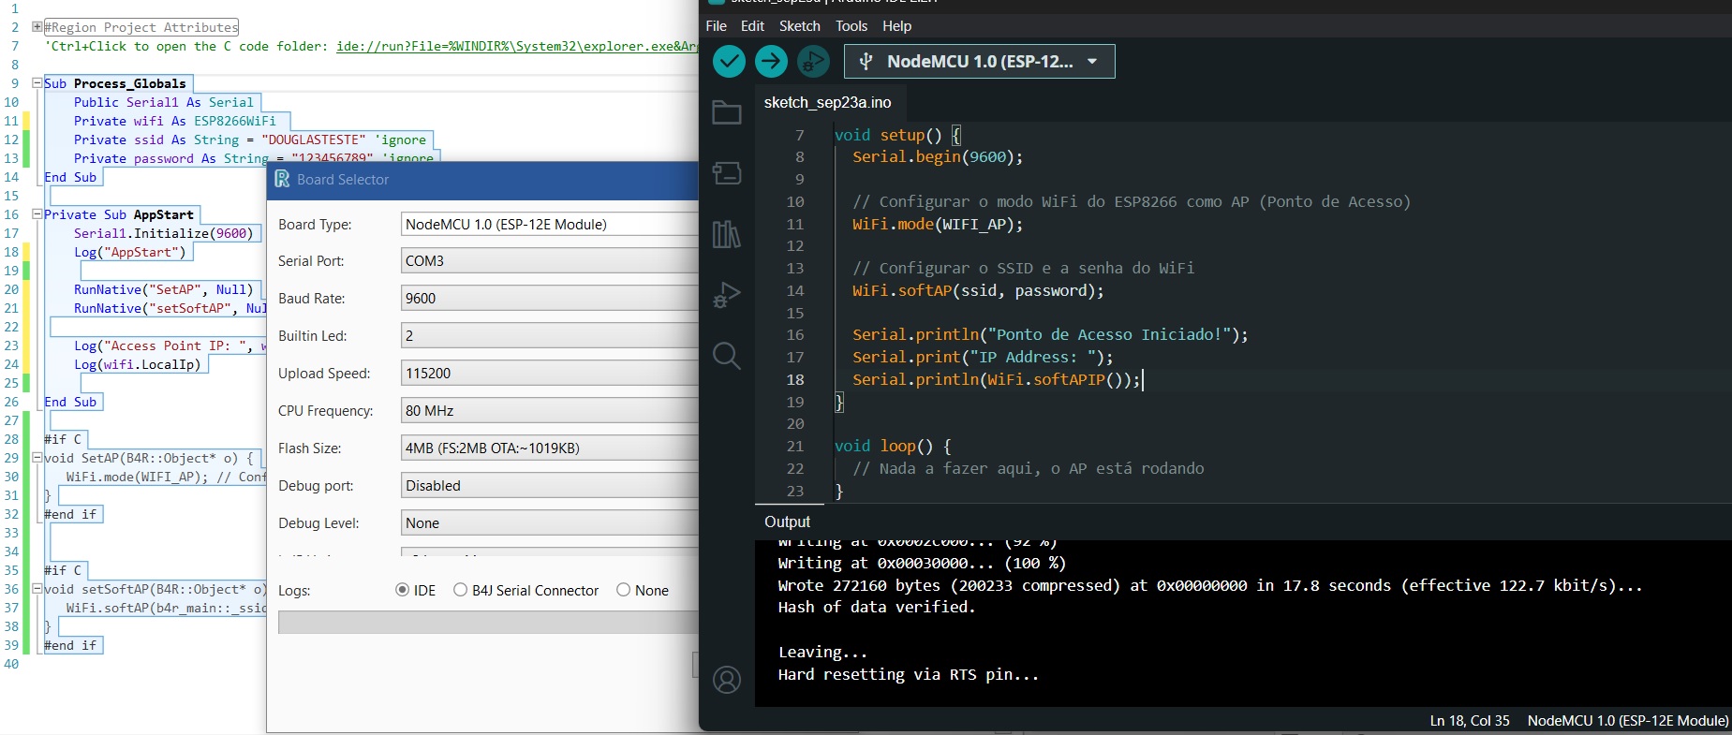Image resolution: width=1732 pixels, height=735 pixels.
Task: Select B4J Serial Connector logs option
Action: click(461, 590)
